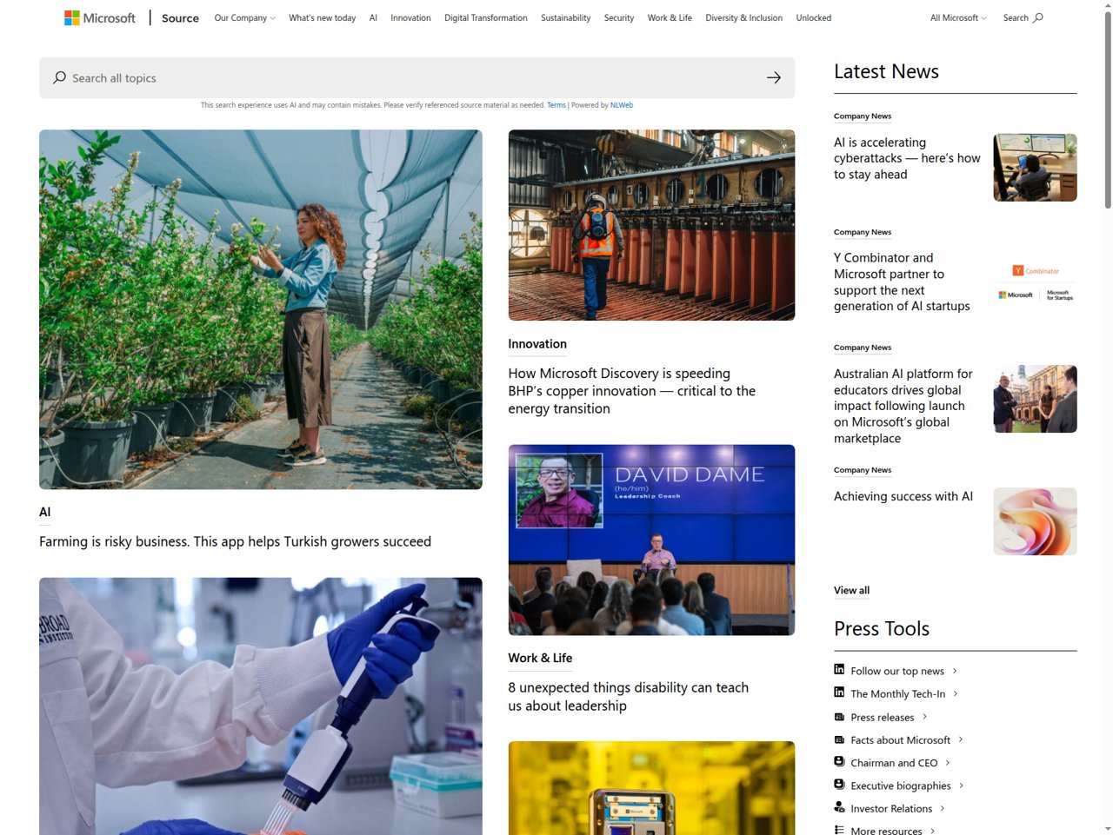Click AI category label under the farming image
Image resolution: width=1113 pixels, height=835 pixels.
coord(45,512)
